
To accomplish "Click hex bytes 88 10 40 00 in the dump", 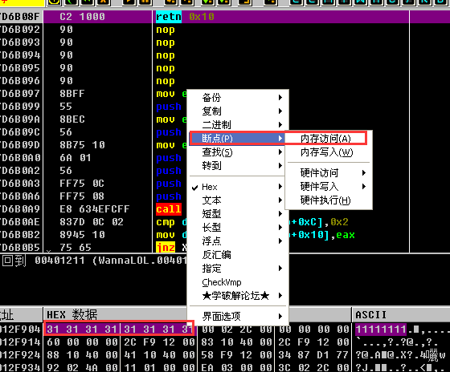I will [82, 355].
